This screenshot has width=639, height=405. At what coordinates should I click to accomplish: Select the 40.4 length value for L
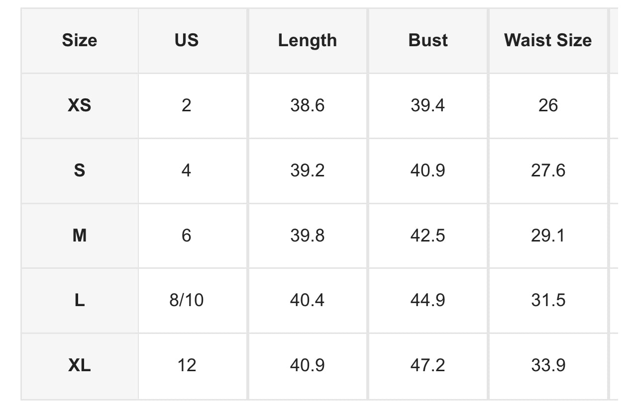pos(307,300)
